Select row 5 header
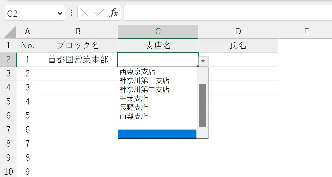Viewport: 332px width, 177px height. [x=8, y=102]
